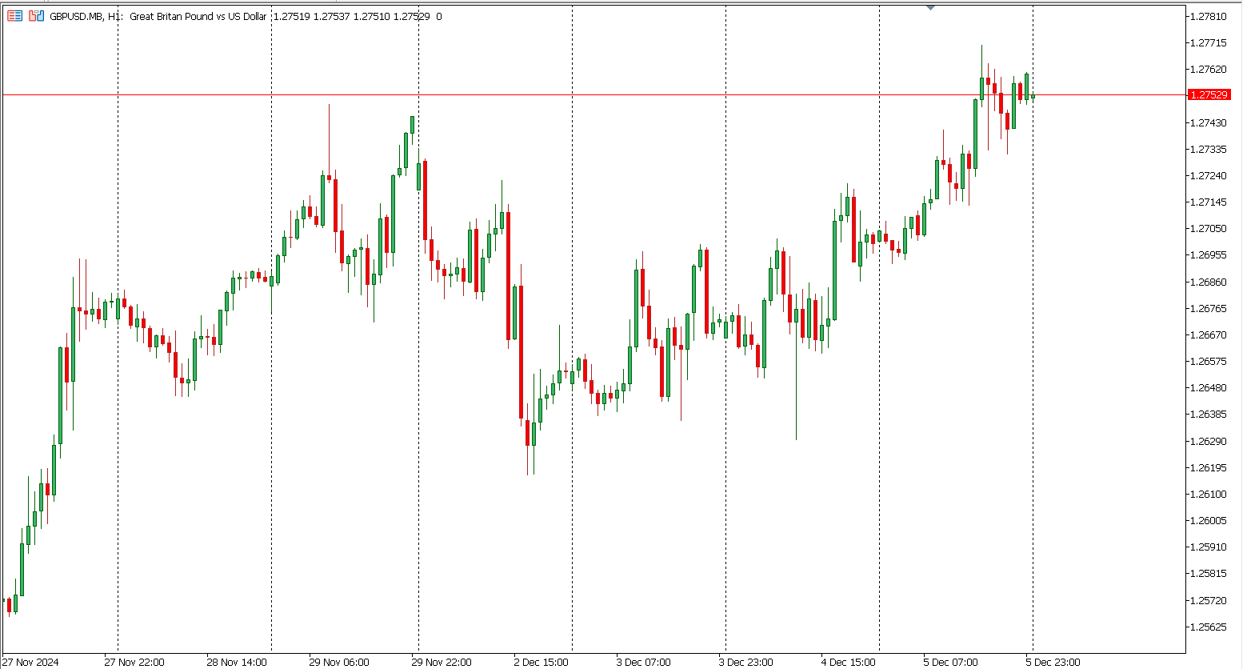Select price scale value 1.27430
1243x669 pixels.
(x=1209, y=122)
